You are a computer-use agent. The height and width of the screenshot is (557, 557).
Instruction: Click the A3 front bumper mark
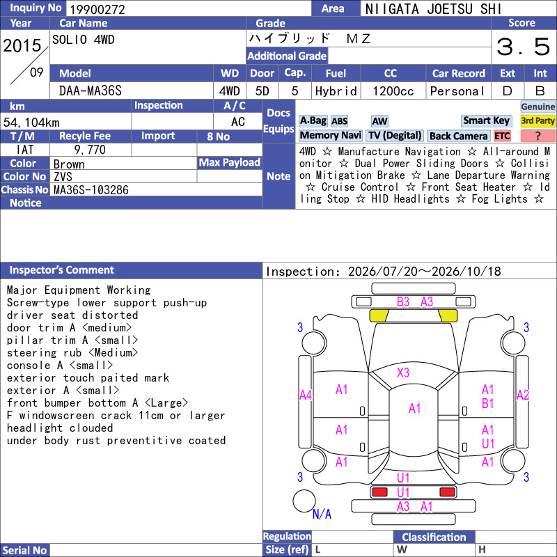point(427,302)
